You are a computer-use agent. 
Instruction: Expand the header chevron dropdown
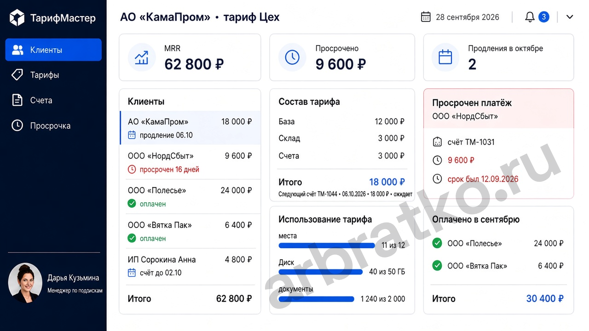[570, 17]
